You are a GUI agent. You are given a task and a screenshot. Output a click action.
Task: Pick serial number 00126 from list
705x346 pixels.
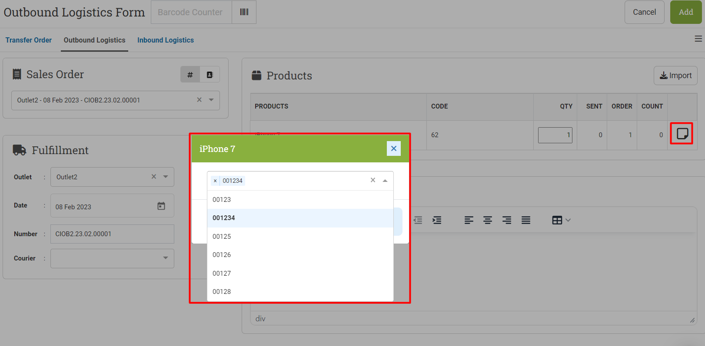click(x=300, y=255)
